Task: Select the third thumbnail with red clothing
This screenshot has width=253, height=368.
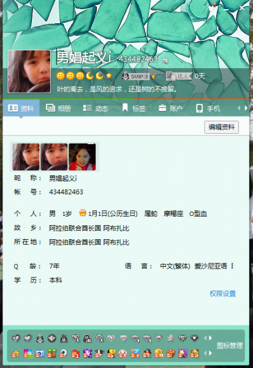Action: coord(82,157)
